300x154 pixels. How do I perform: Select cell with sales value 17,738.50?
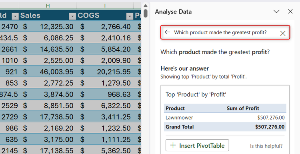click(x=48, y=116)
